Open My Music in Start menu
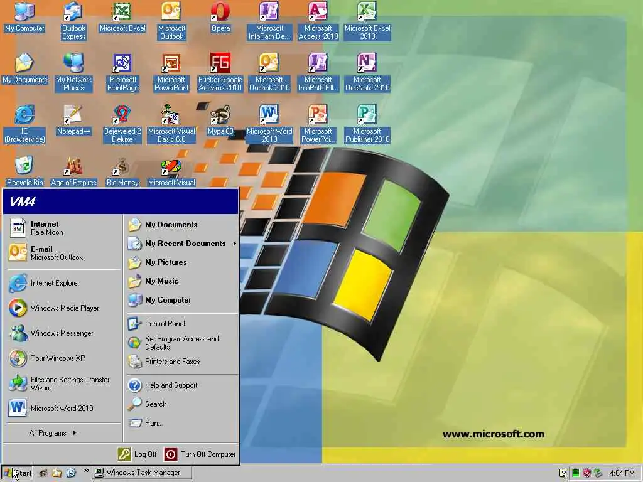This screenshot has width=643, height=482. 182,281
